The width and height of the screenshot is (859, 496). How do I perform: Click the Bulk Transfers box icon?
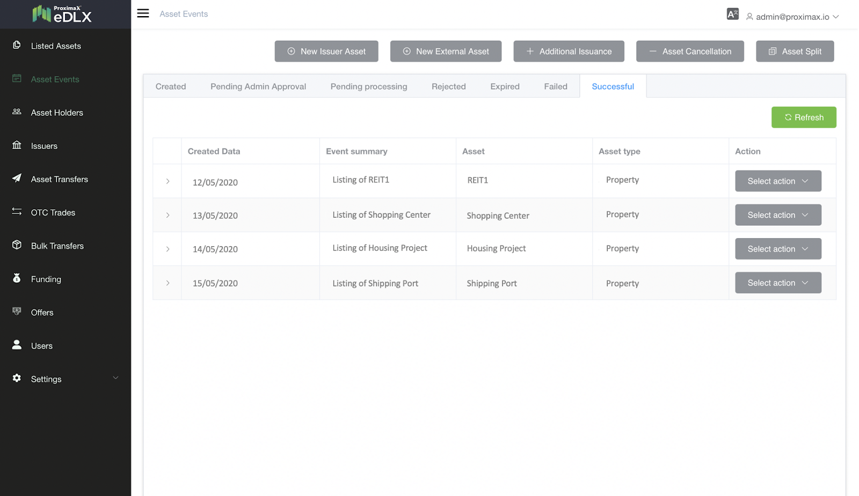coord(17,245)
